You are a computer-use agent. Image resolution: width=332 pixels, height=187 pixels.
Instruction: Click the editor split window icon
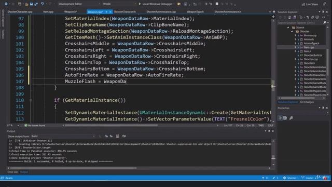273,17
